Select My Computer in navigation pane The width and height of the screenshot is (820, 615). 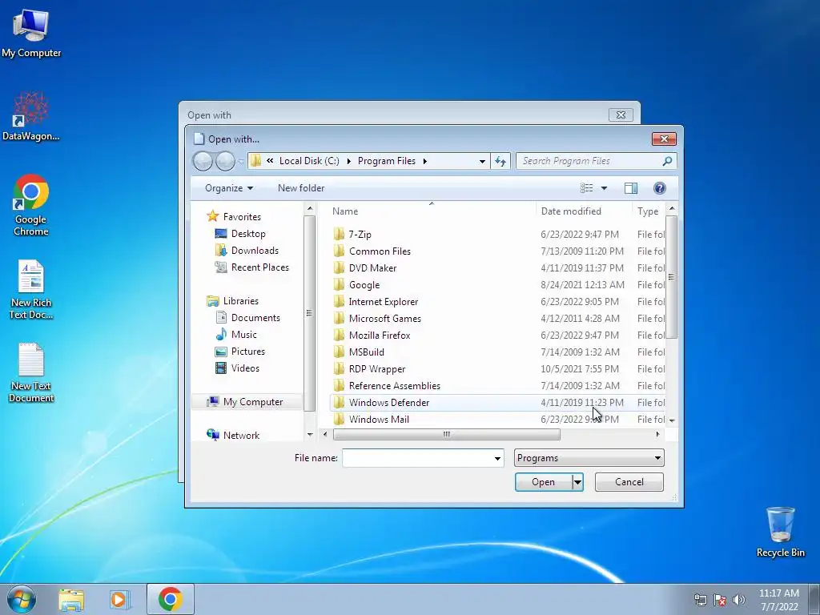247,402
